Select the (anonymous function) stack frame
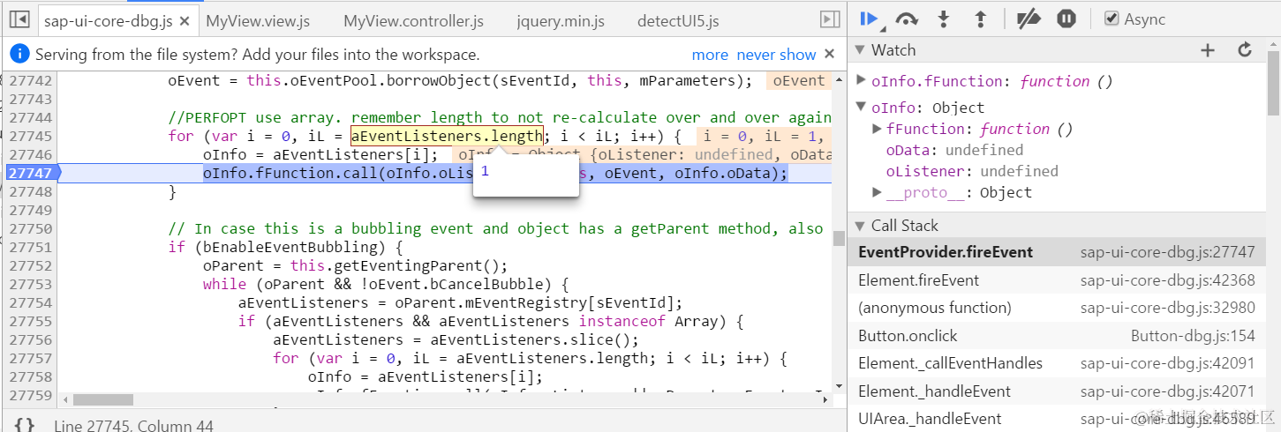1281x432 pixels. coord(1057,308)
